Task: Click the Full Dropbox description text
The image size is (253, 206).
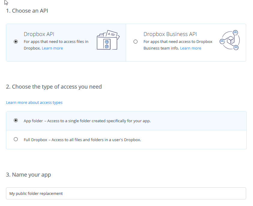Action: (x=82, y=140)
